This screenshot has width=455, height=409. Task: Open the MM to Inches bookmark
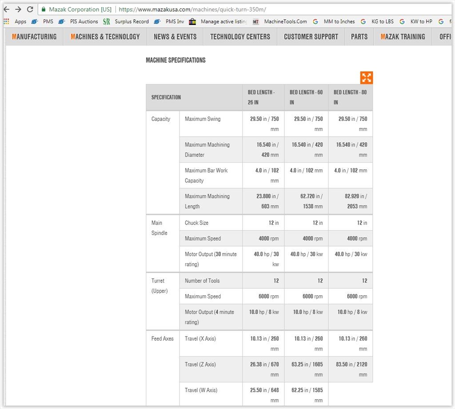pos(334,21)
